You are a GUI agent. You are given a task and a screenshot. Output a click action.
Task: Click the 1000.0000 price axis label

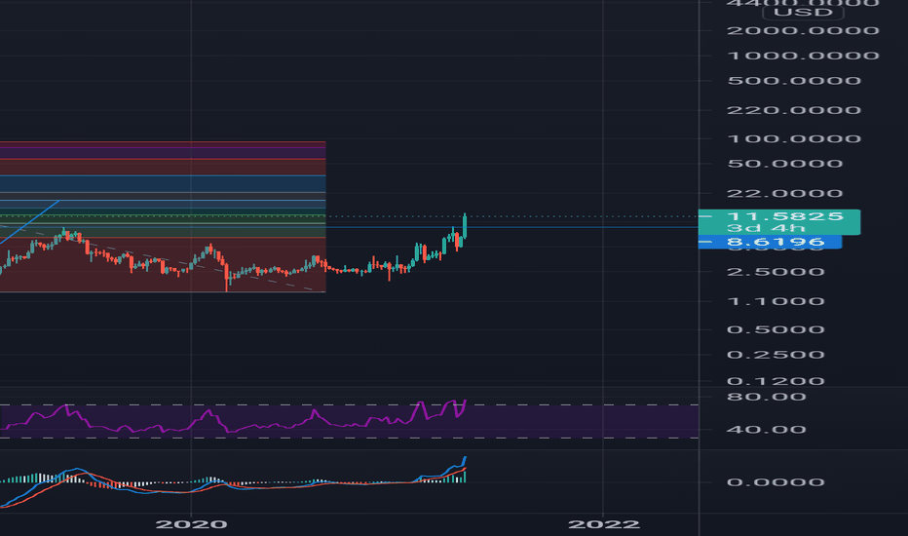(803, 56)
